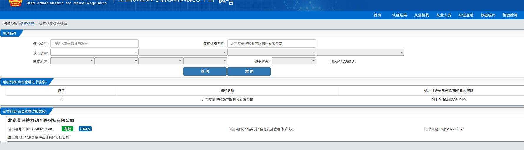Open the fourth 认证项目 dropdown
The height and width of the screenshot is (150, 524).
click(x=360, y=52)
